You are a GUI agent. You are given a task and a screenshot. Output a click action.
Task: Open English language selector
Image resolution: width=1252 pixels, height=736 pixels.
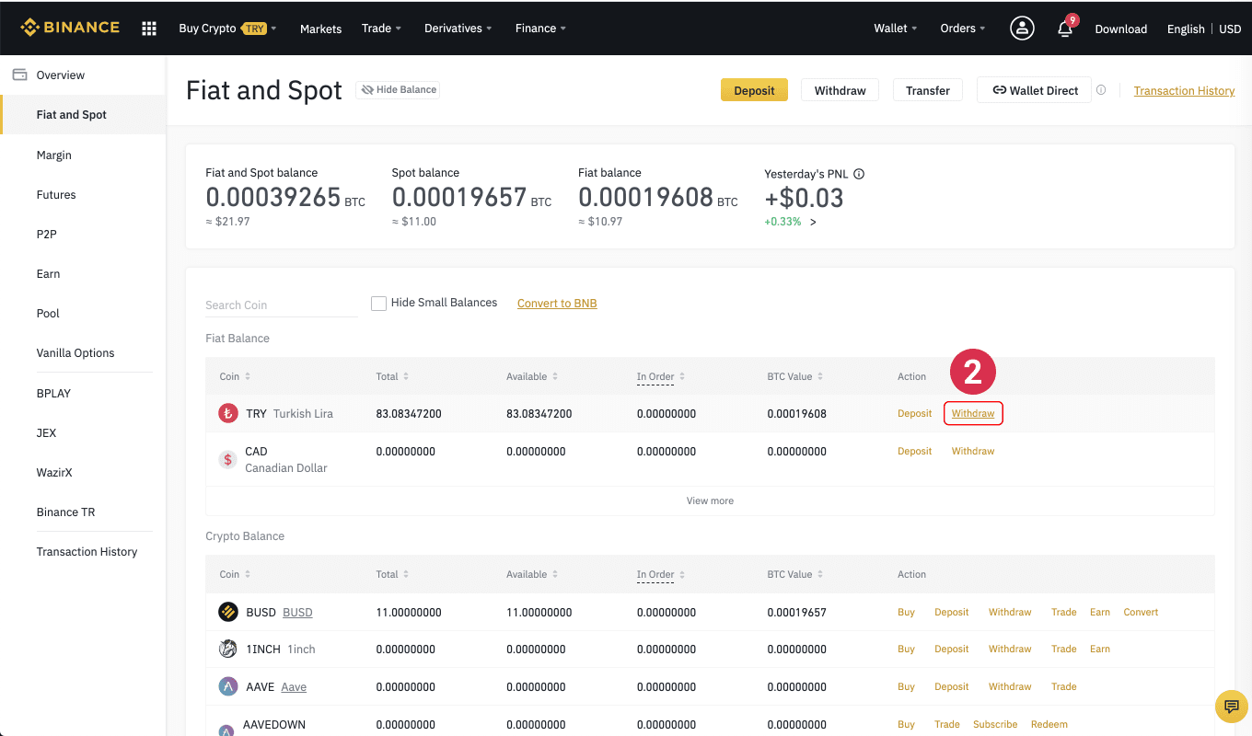point(1186,29)
